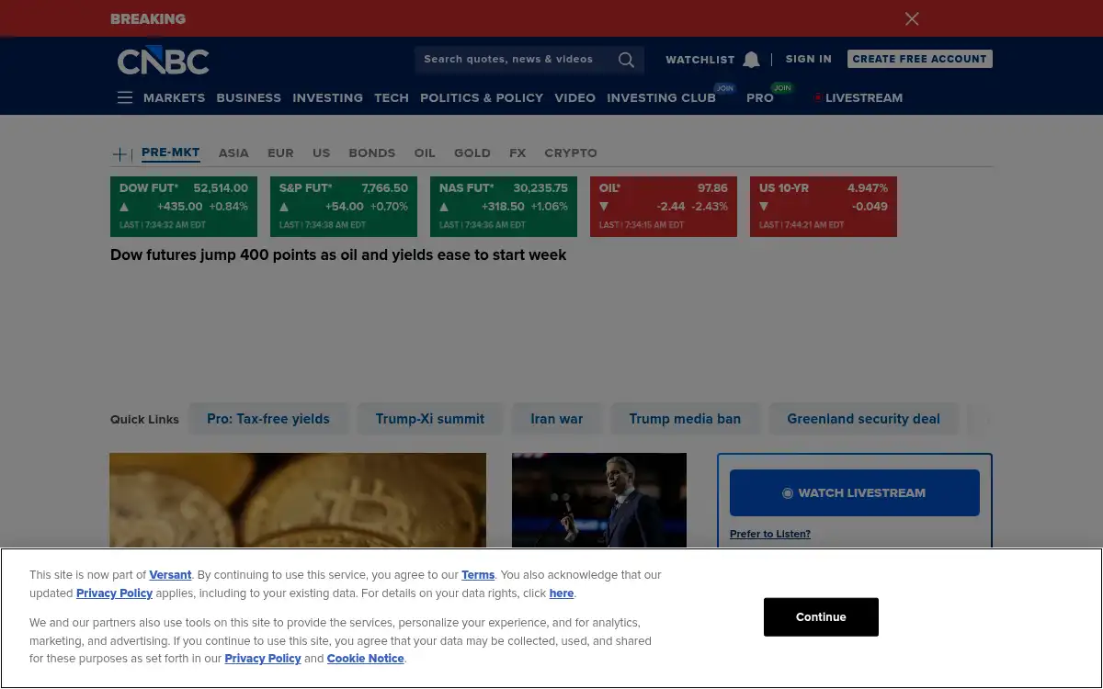The height and width of the screenshot is (689, 1103).
Task: Click Pro: Tax-free yields quick link
Action: 268,419
